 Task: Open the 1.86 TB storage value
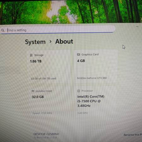36,61
